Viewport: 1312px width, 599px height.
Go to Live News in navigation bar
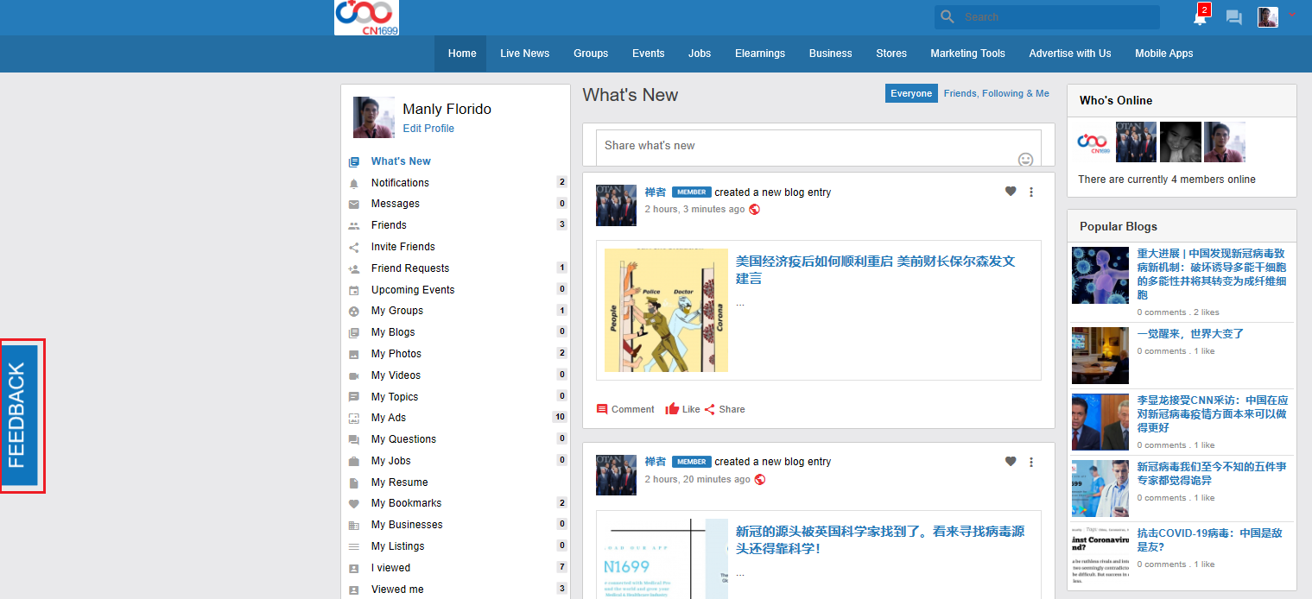pyautogui.click(x=524, y=54)
